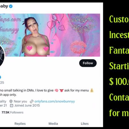This screenshot has height=129, width=129.
Task: Click the money bag emoji in bio
Action: coord(92,91)
